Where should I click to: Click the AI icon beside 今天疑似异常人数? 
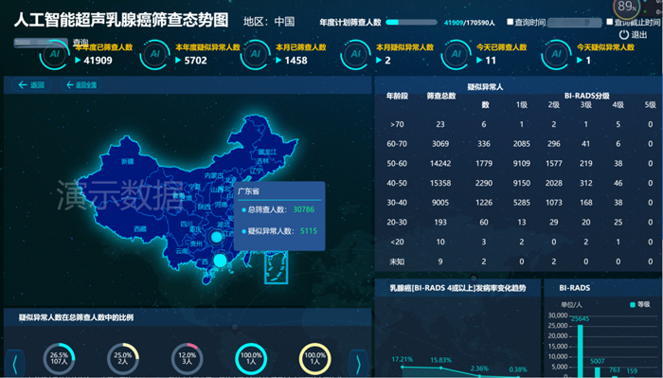[557, 54]
